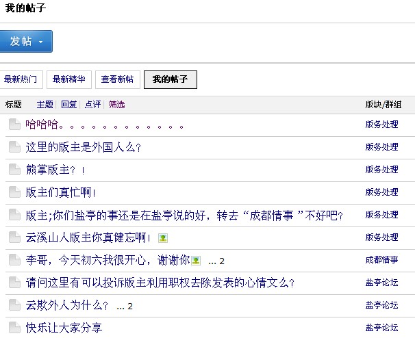Click the post icon beside 快乐让大家分享 thread

(14, 328)
